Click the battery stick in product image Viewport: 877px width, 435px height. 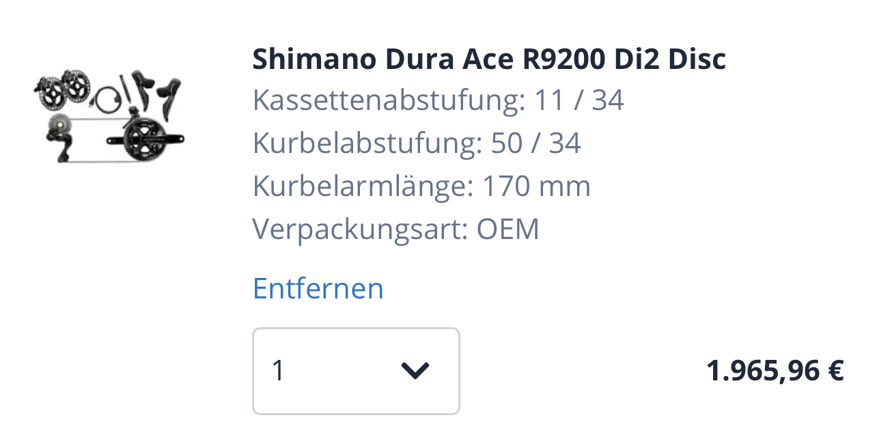click(x=125, y=87)
